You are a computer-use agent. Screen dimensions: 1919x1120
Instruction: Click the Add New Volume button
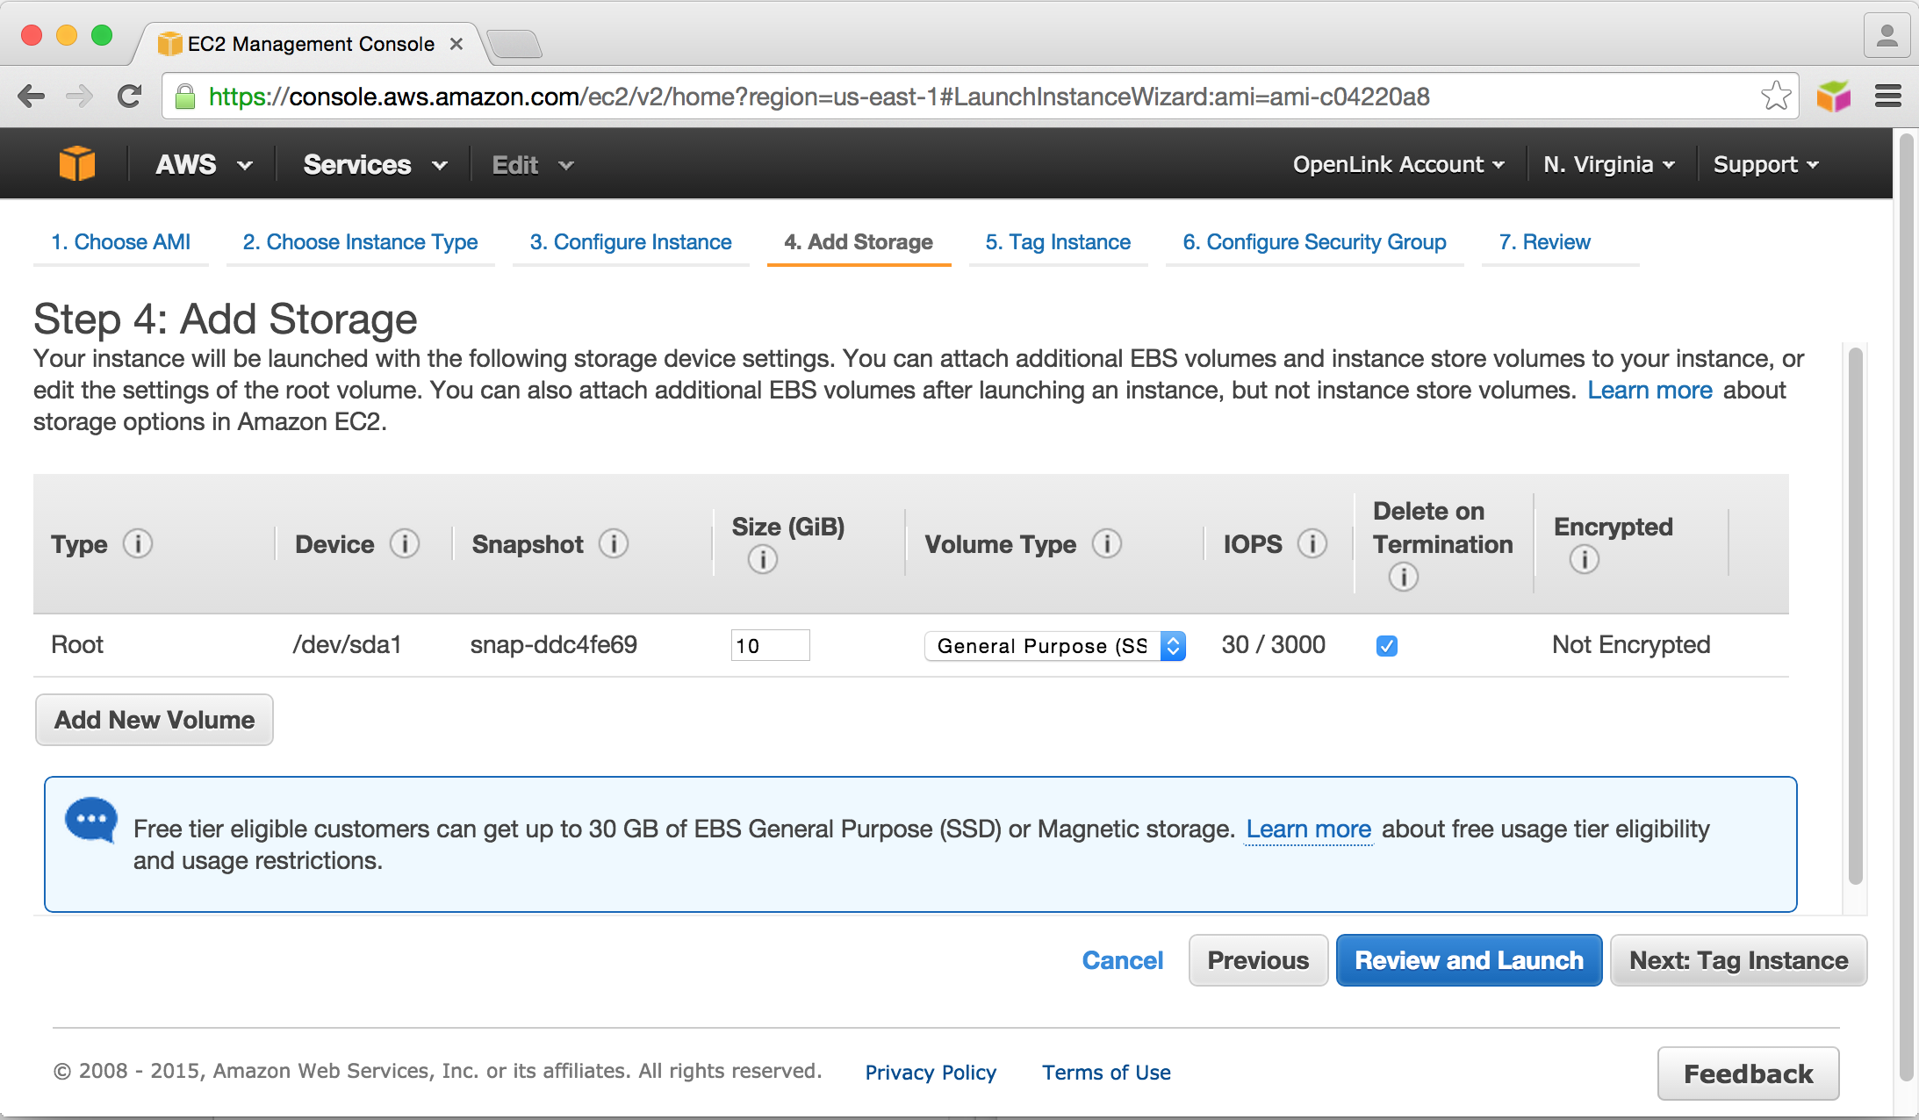(155, 720)
